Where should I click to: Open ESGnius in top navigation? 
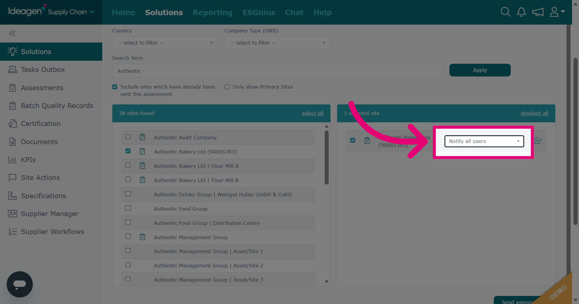point(259,12)
